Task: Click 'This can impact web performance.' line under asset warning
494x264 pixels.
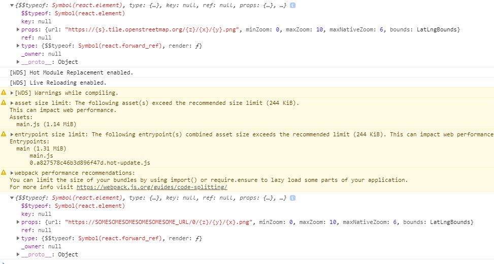Action: pos(63,110)
